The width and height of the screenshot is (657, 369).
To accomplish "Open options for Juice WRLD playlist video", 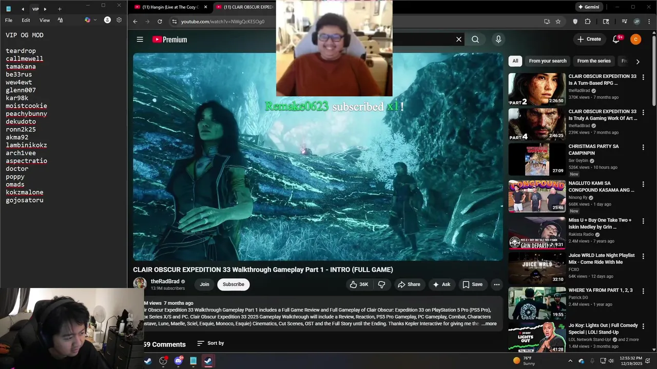I will tap(643, 256).
